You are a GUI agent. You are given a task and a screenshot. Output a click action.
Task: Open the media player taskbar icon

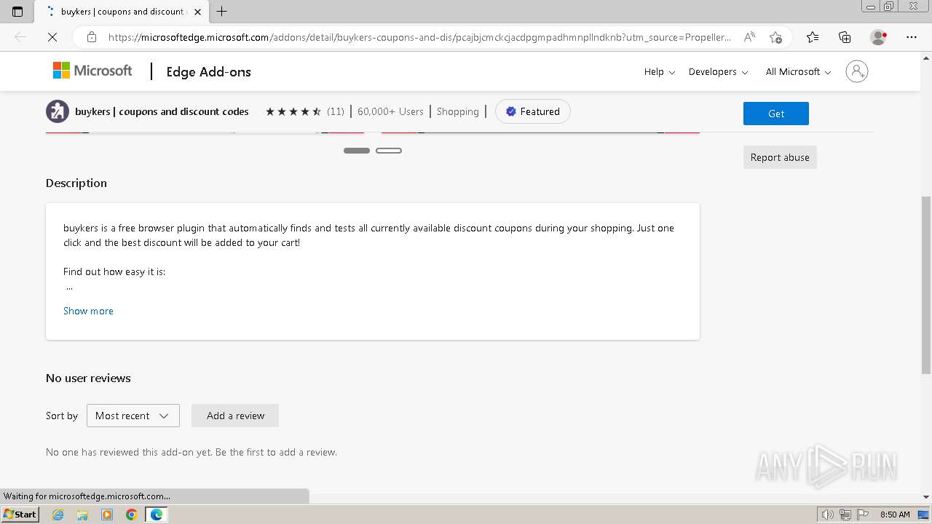[x=107, y=515]
